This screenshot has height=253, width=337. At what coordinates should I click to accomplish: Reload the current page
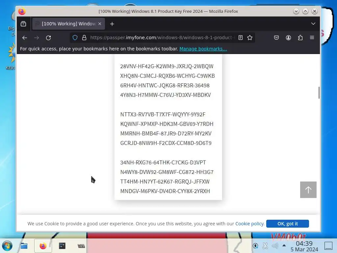point(48,38)
